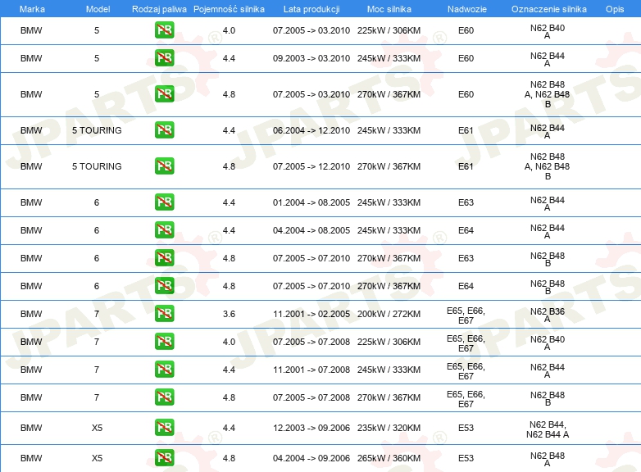The height and width of the screenshot is (472, 641).
Task: Click the Oznaczenie silnika header
Action: (x=548, y=9)
